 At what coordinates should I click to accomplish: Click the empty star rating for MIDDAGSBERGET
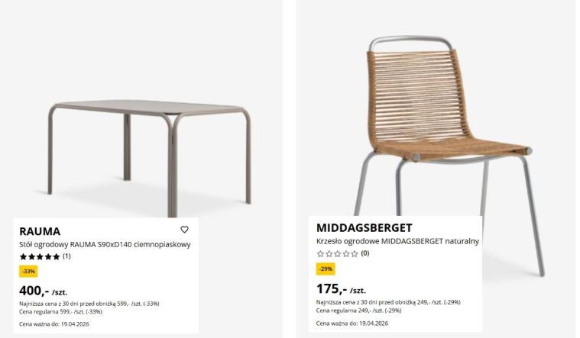click(x=337, y=254)
